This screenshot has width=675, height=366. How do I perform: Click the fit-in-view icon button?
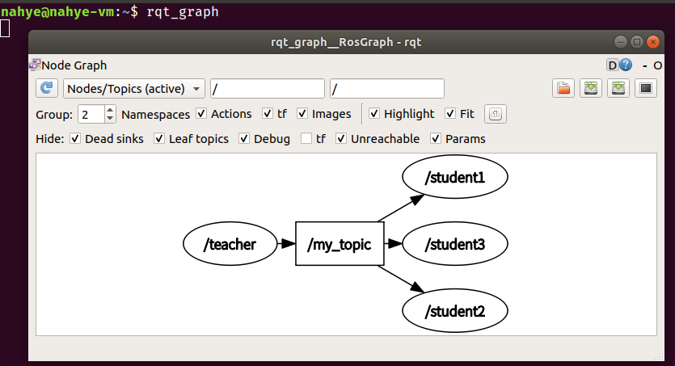point(495,114)
